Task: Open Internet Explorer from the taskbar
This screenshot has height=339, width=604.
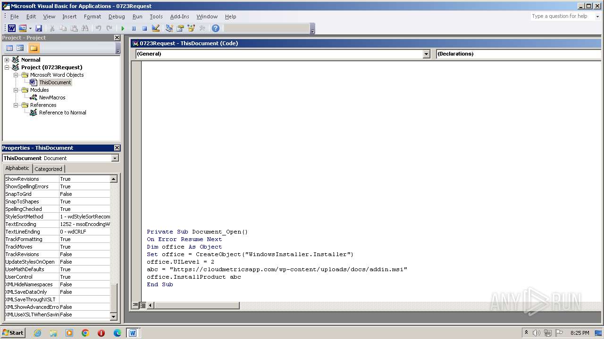Action: (x=37, y=333)
